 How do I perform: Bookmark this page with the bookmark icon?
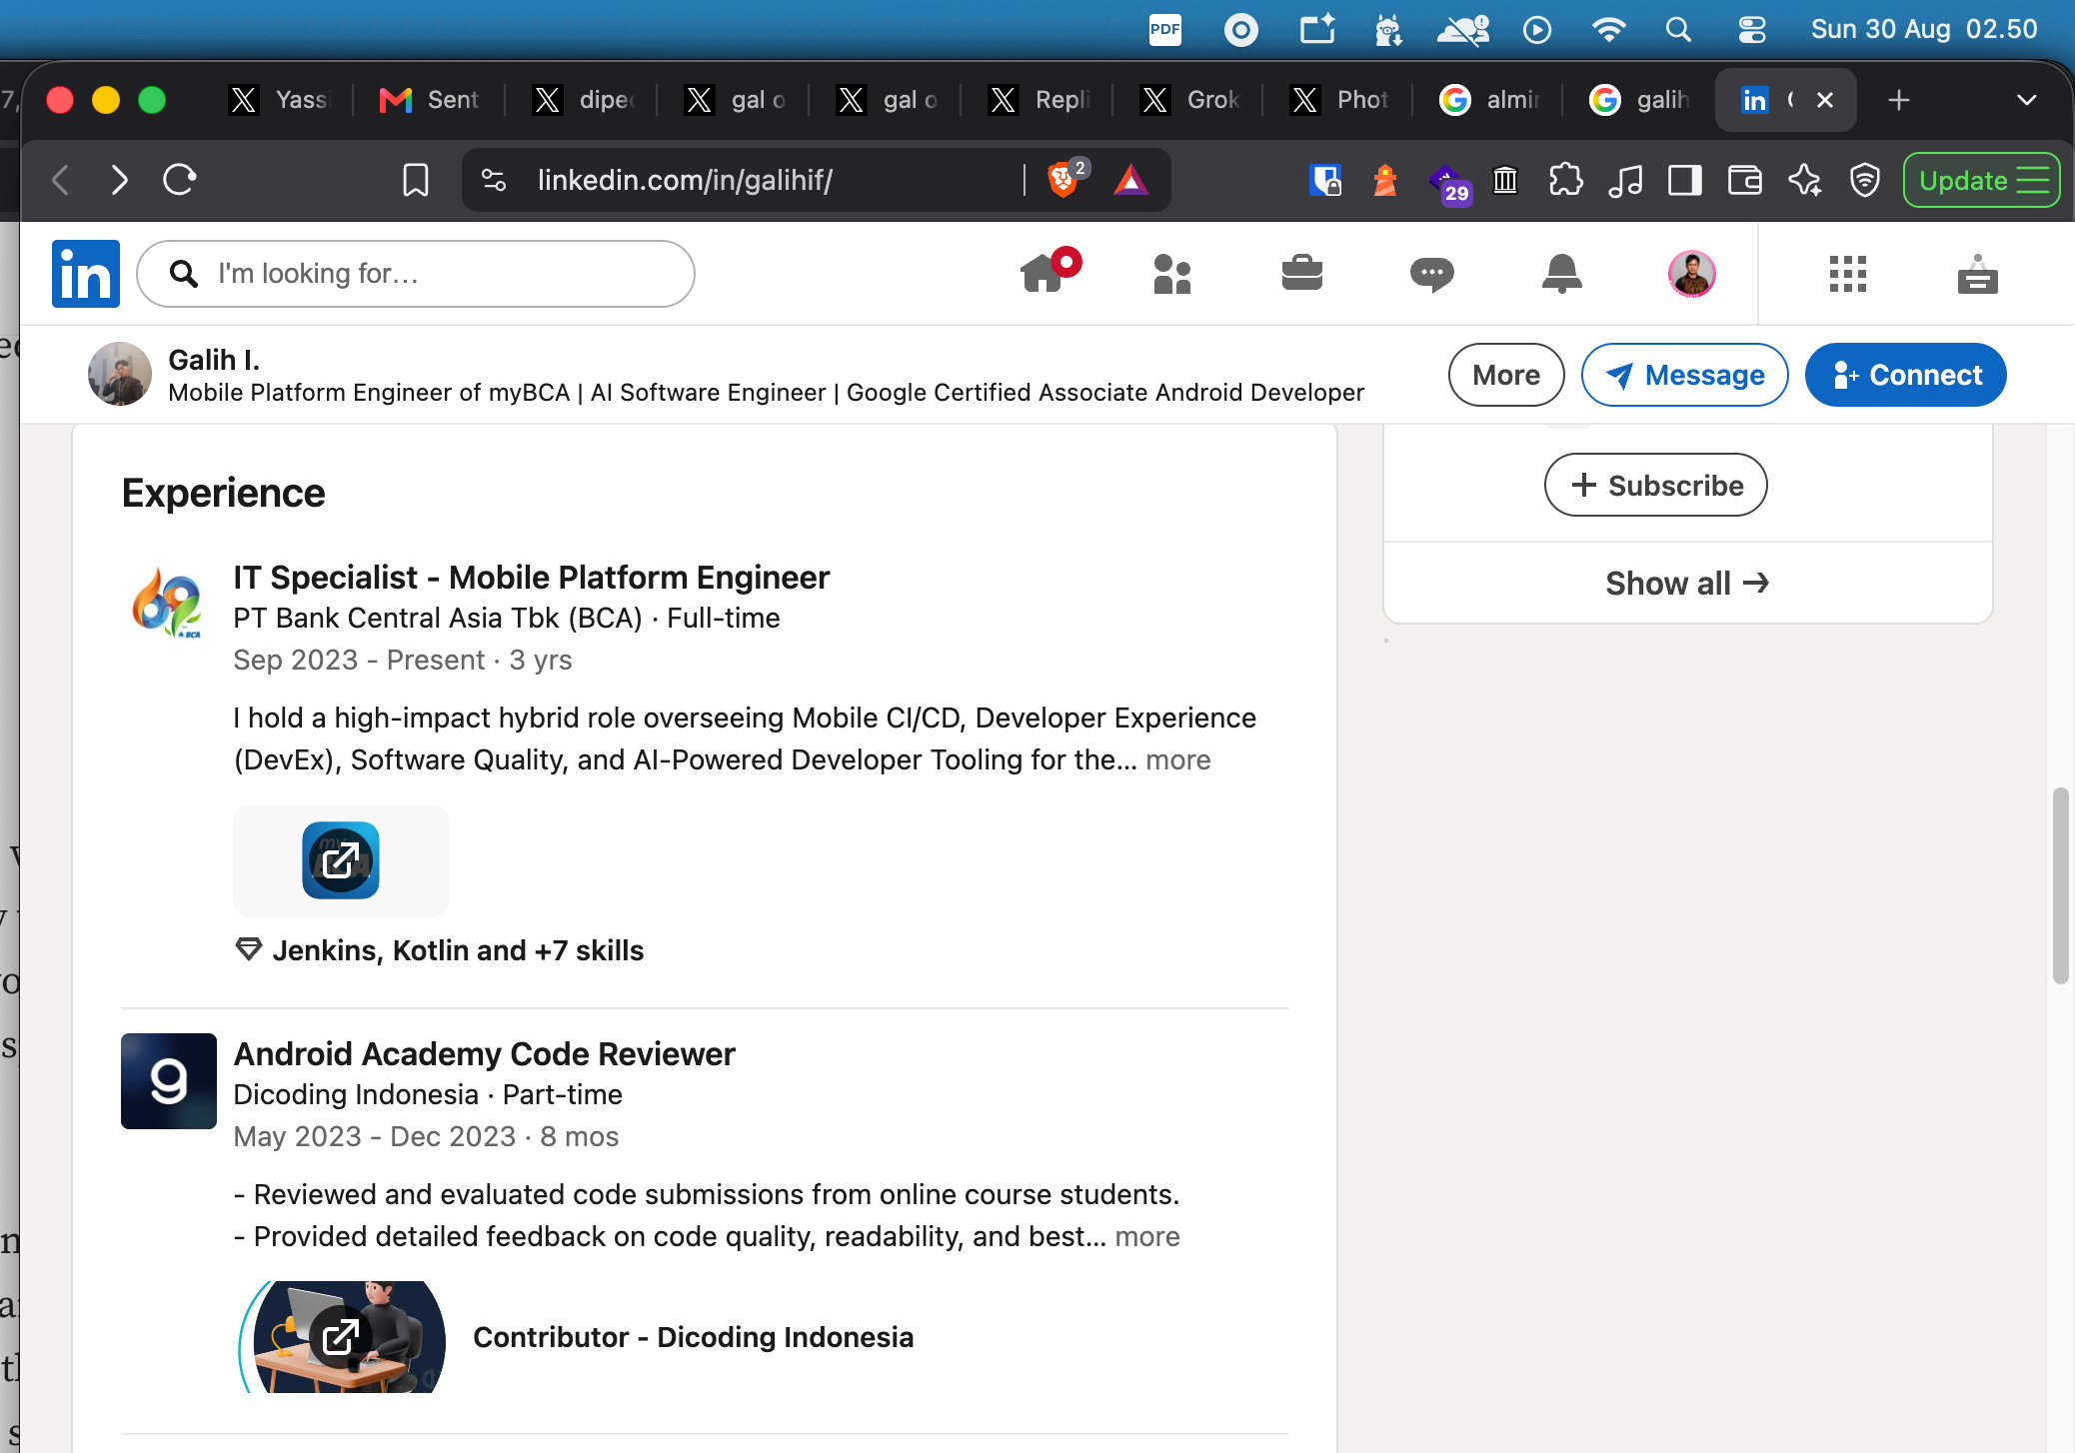pos(415,180)
